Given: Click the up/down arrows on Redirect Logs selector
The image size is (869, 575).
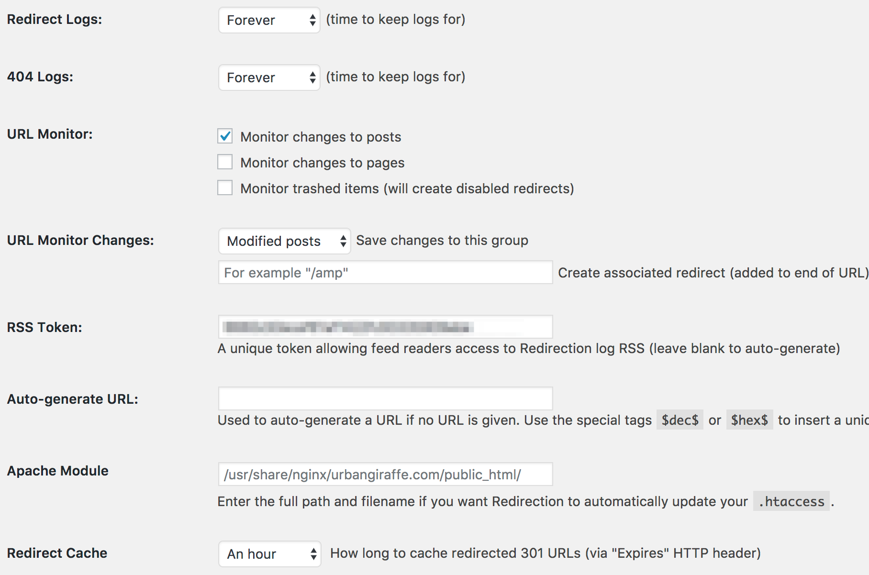Looking at the screenshot, I should pyautogui.click(x=312, y=20).
